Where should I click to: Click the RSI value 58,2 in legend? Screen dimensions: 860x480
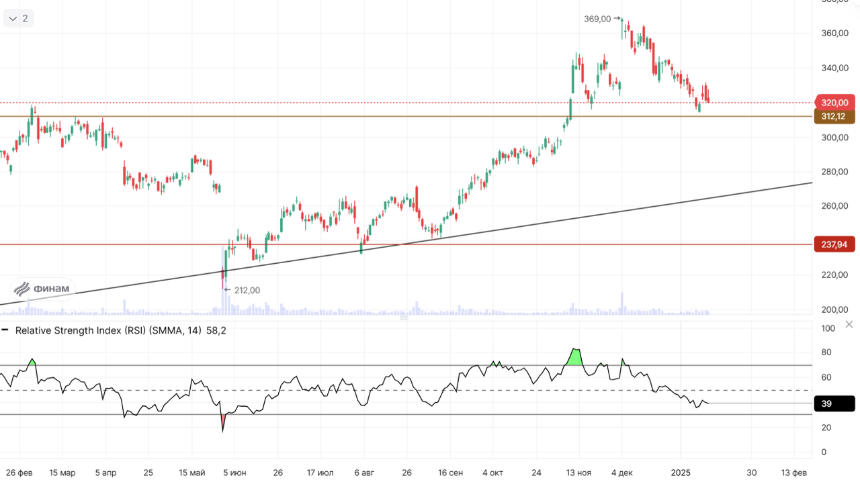point(216,330)
